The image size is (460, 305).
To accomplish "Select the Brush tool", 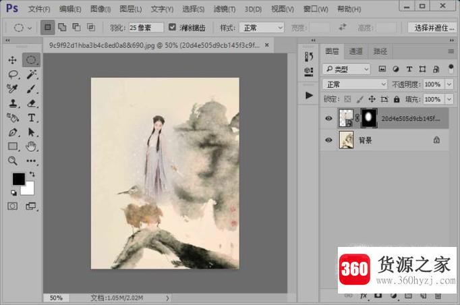I will coord(32,88).
